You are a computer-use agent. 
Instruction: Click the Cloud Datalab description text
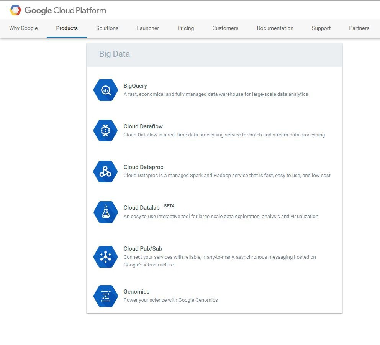221,216
